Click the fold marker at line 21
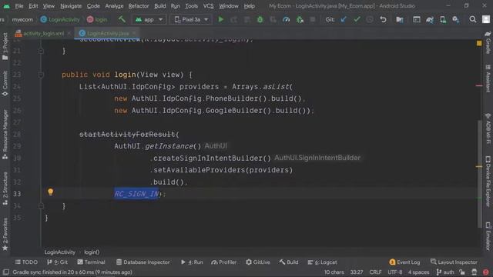 point(41,51)
